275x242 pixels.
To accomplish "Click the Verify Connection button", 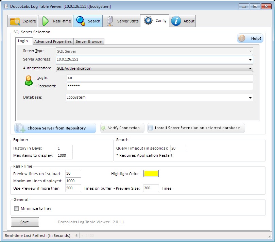I will pyautogui.click(x=122, y=128).
